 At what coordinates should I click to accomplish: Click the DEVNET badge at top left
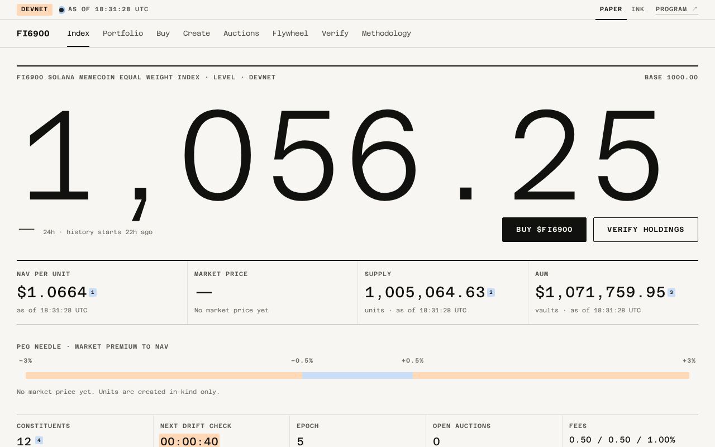35,9
